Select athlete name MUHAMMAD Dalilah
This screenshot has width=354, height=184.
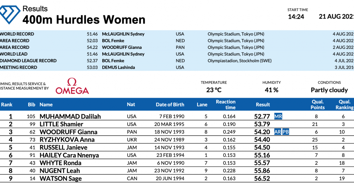70,116
